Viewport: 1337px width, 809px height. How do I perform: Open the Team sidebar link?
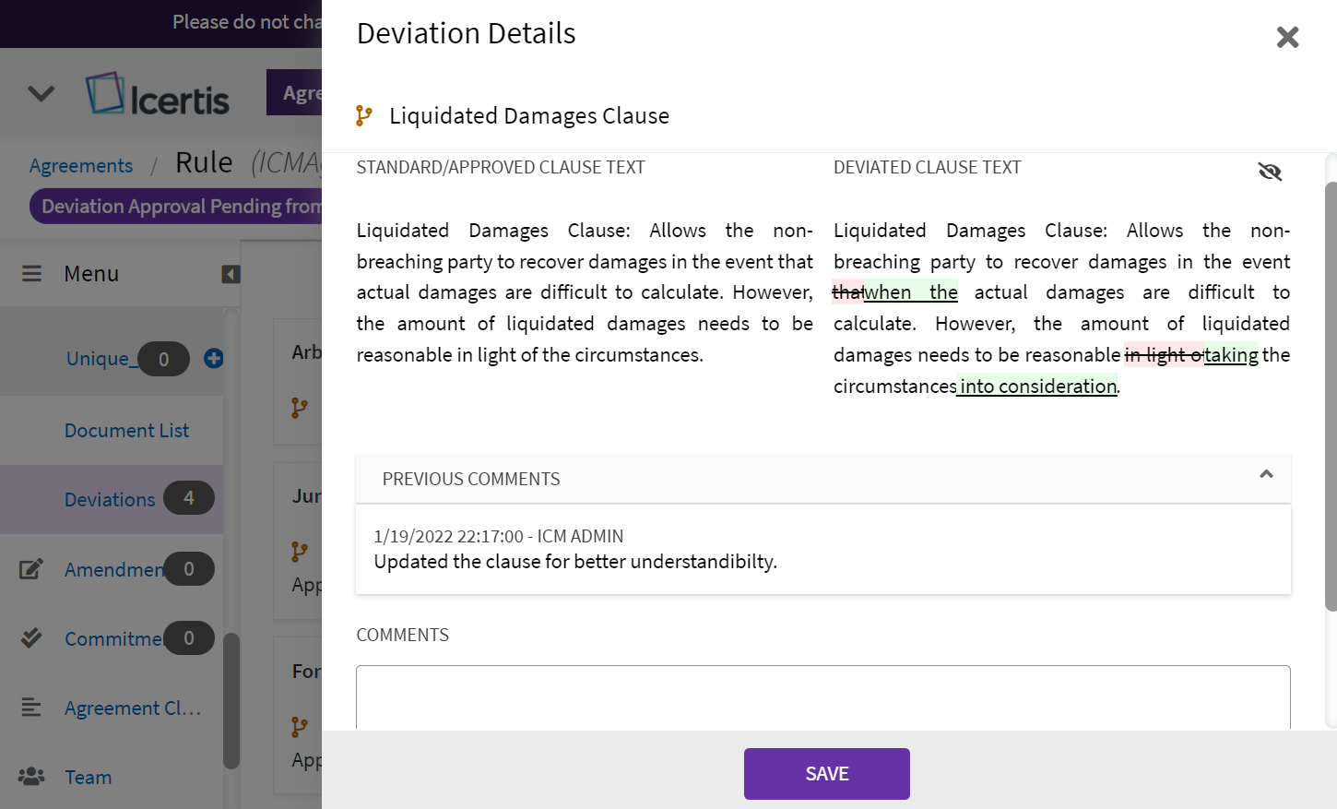89,778
